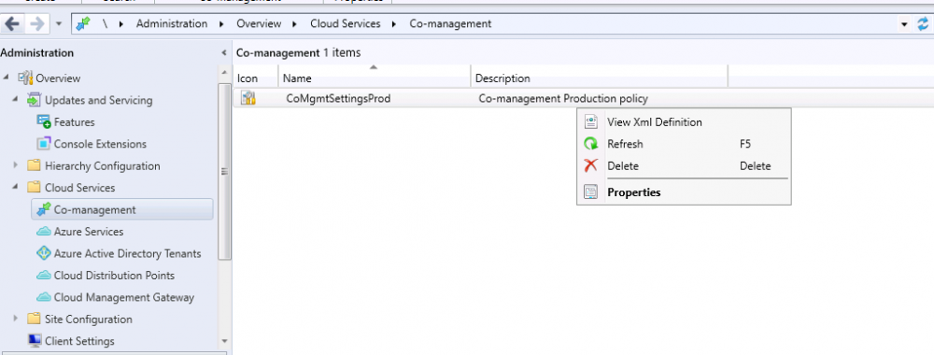Click the Refresh icon beside the address bar
Screen dimensions: 934x355
point(923,24)
